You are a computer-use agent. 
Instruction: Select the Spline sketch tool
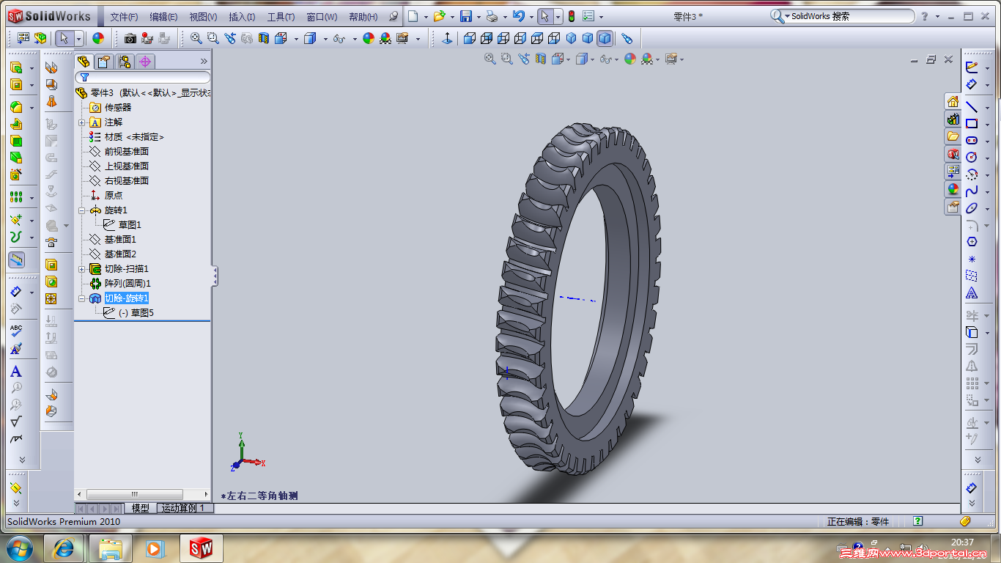click(x=972, y=191)
